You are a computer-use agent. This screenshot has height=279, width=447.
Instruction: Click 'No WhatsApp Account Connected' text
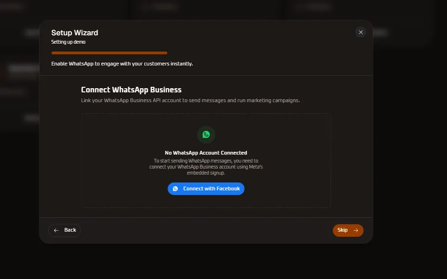[206, 153]
